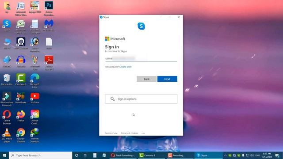Open ENG language indicator
This screenshot has width=283, height=159.
(257, 155)
